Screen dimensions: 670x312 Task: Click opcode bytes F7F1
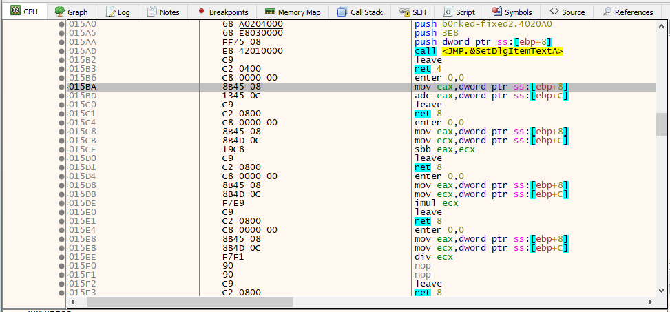tap(233, 258)
